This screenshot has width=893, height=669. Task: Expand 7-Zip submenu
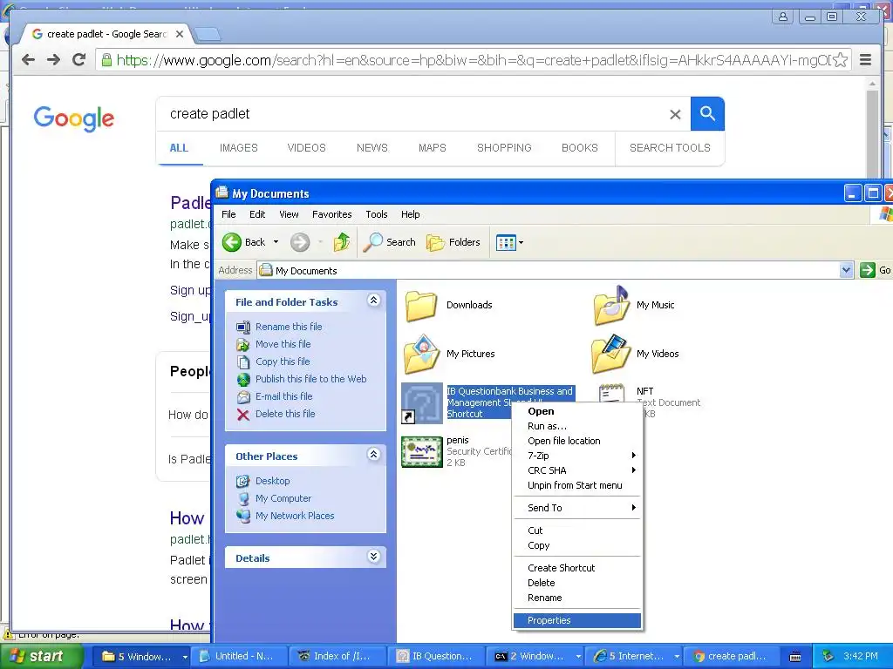tap(577, 456)
